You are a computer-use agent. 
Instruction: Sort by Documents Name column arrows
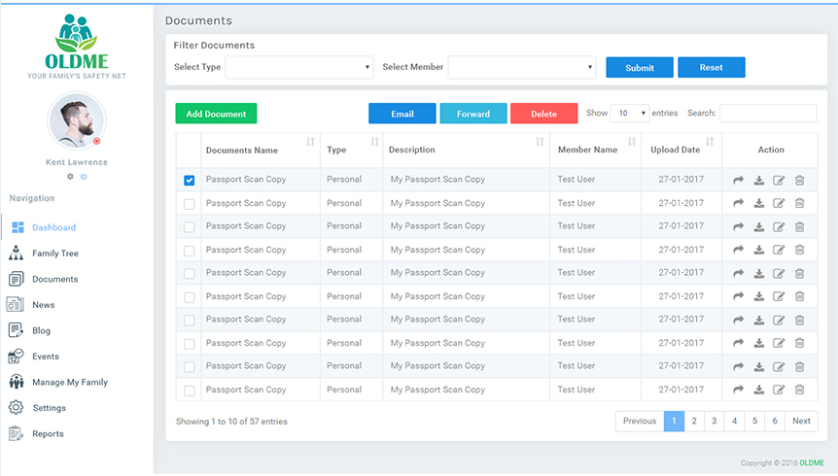tap(310, 142)
